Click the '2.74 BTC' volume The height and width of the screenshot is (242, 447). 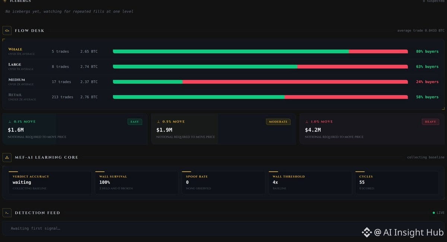[89, 67]
